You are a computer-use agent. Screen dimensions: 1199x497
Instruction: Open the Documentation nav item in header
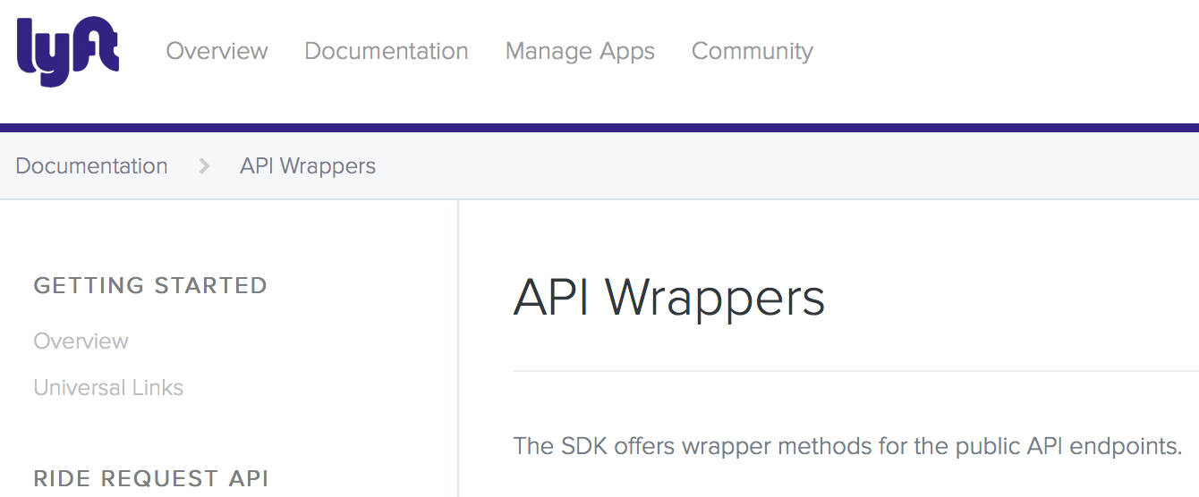coord(387,51)
